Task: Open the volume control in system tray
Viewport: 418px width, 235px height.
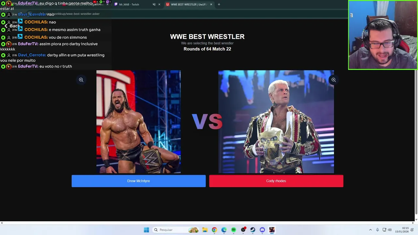Action: pos(390,230)
